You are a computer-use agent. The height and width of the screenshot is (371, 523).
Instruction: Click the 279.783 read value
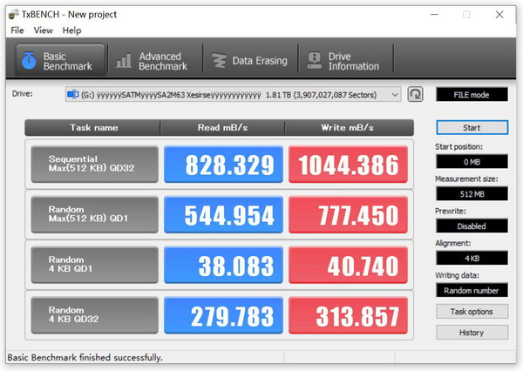pyautogui.click(x=223, y=315)
